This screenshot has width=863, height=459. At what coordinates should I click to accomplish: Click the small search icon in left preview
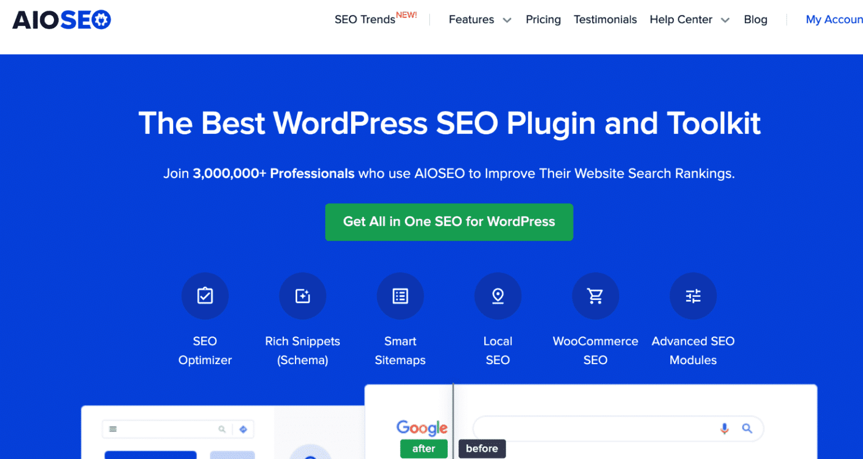tap(222, 429)
